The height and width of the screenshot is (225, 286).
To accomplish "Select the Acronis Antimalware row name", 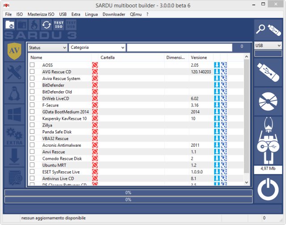I will tap(62, 145).
